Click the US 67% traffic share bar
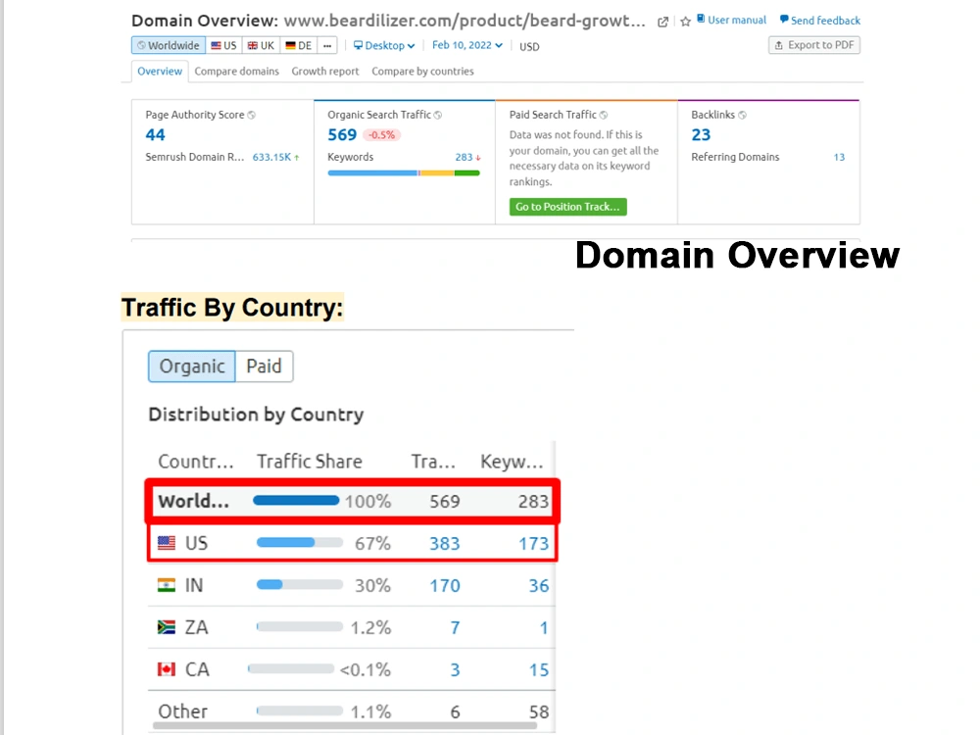The width and height of the screenshot is (980, 735). tap(300, 543)
